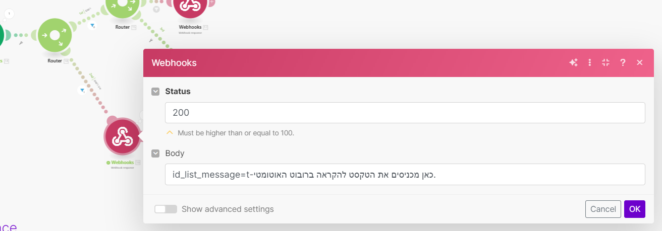Click into the Status input field
The width and height of the screenshot is (662, 231).
coord(405,113)
